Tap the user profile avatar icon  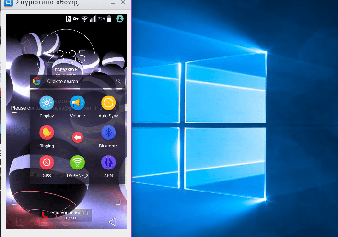pyautogui.click(x=120, y=19)
